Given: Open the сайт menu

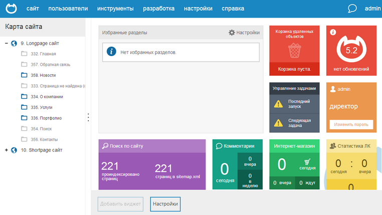Looking at the screenshot, I should tap(33, 9).
